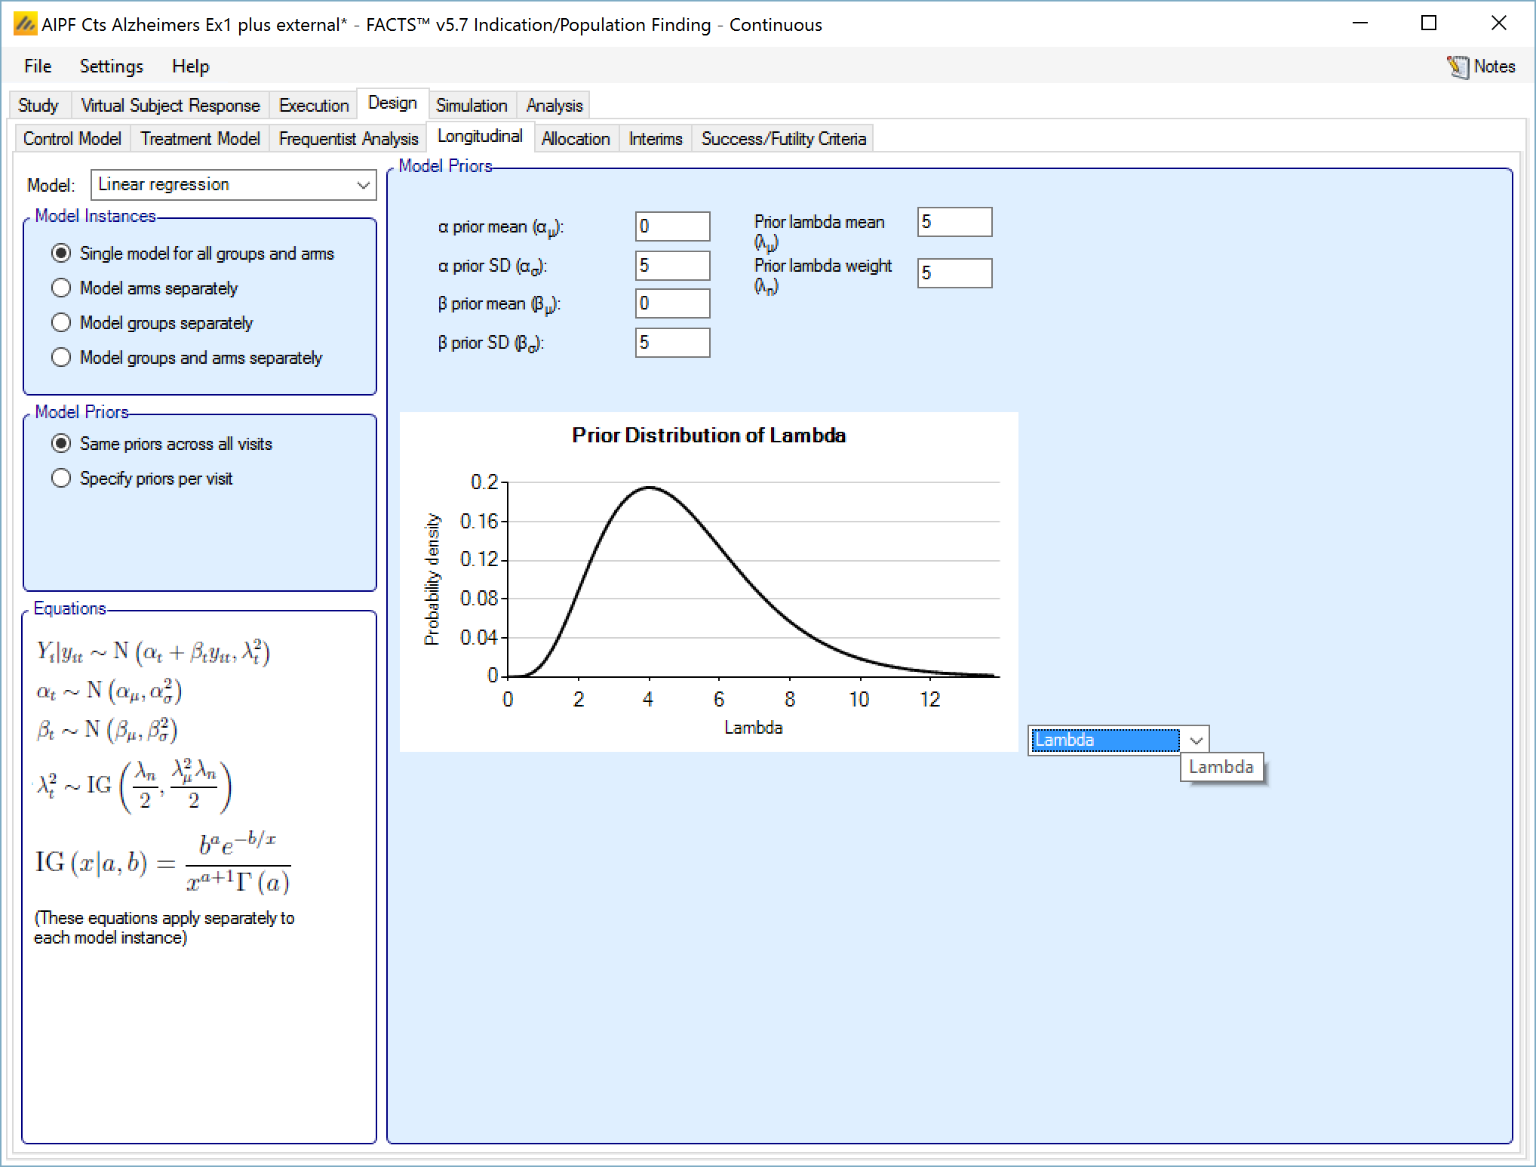Screen dimensions: 1536x1167
Task: Click the Prior Distribution of Lambda chart
Action: click(x=708, y=581)
